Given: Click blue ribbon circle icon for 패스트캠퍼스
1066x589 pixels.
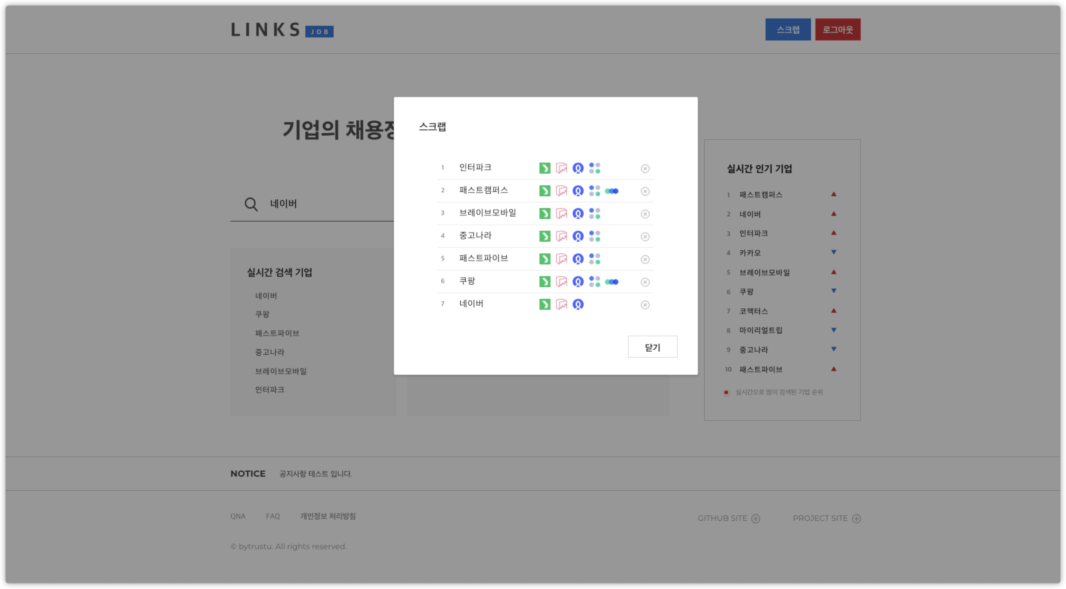Looking at the screenshot, I should point(578,191).
